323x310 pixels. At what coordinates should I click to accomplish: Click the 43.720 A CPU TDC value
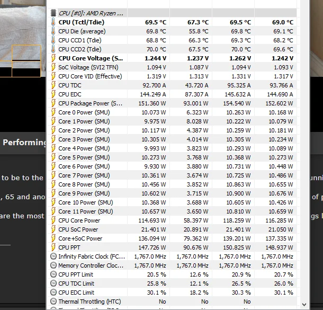point(196,85)
